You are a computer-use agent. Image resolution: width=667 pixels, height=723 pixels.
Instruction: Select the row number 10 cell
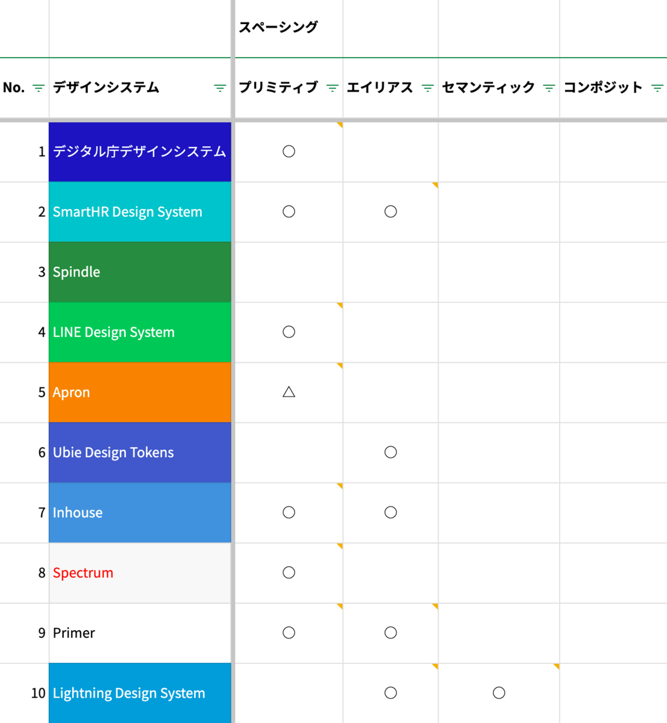(24, 693)
